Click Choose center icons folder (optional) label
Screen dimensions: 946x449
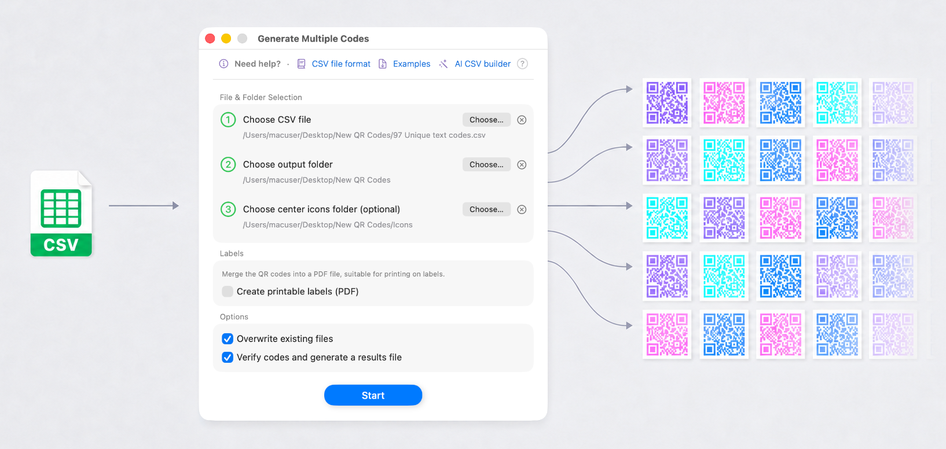pyautogui.click(x=321, y=209)
